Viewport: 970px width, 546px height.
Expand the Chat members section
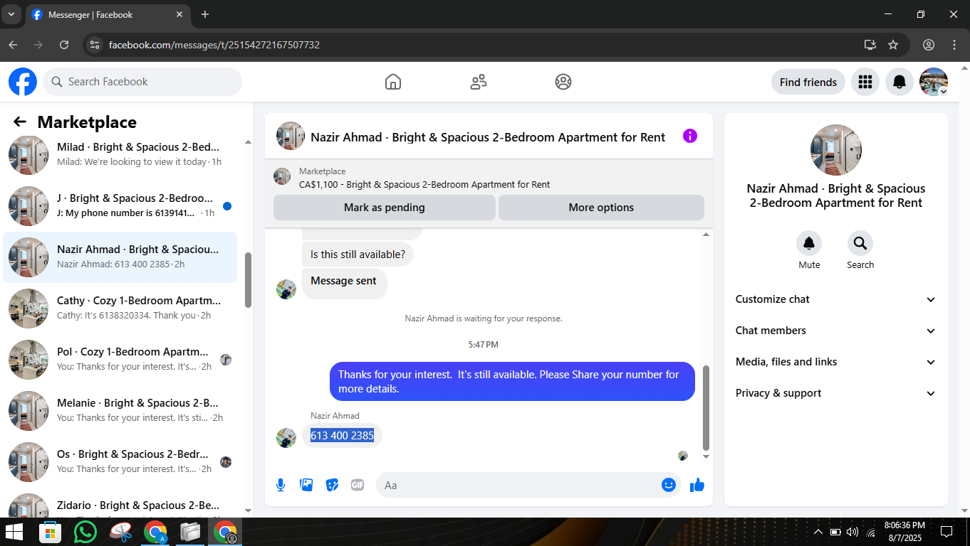pyautogui.click(x=836, y=331)
